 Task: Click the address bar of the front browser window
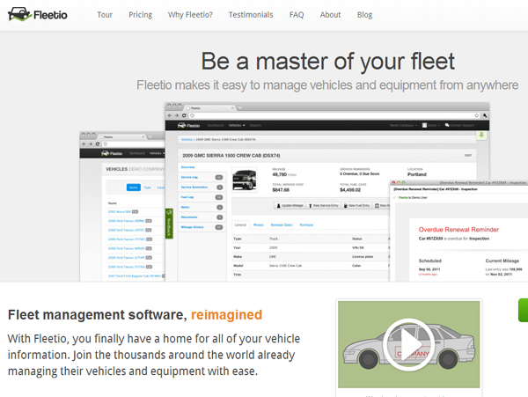332,115
